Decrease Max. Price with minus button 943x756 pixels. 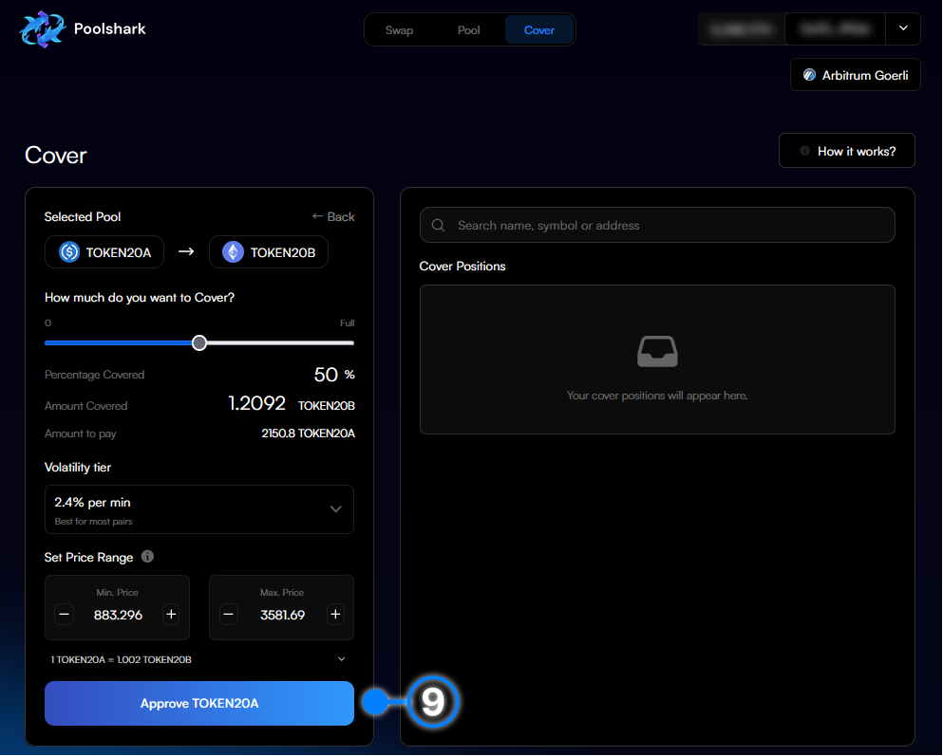tap(229, 615)
